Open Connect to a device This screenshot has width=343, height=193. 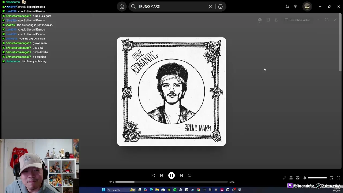297,178
